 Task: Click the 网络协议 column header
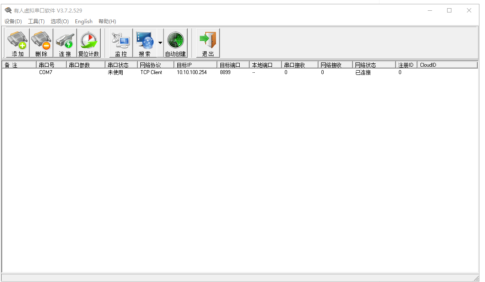tap(155, 65)
